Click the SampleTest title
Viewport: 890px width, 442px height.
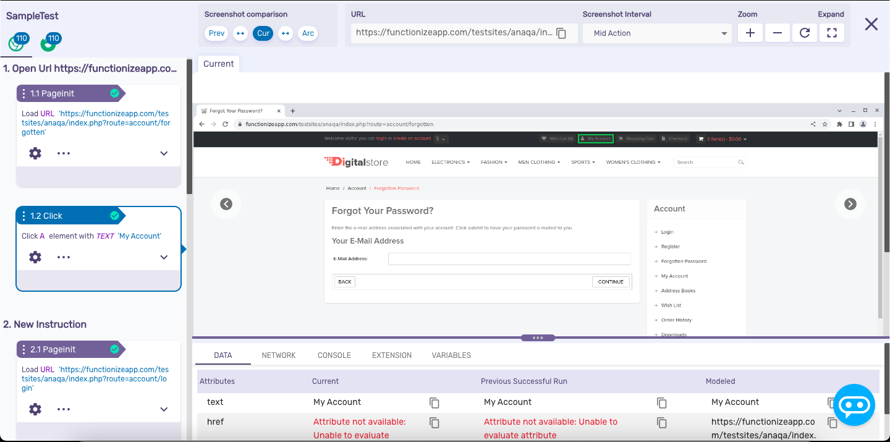33,16
